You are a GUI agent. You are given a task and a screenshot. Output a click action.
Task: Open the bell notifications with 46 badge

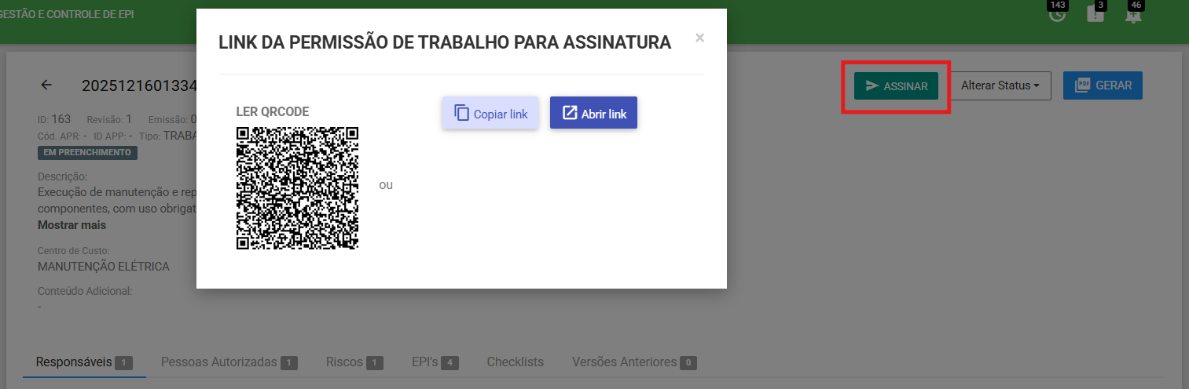click(1133, 13)
